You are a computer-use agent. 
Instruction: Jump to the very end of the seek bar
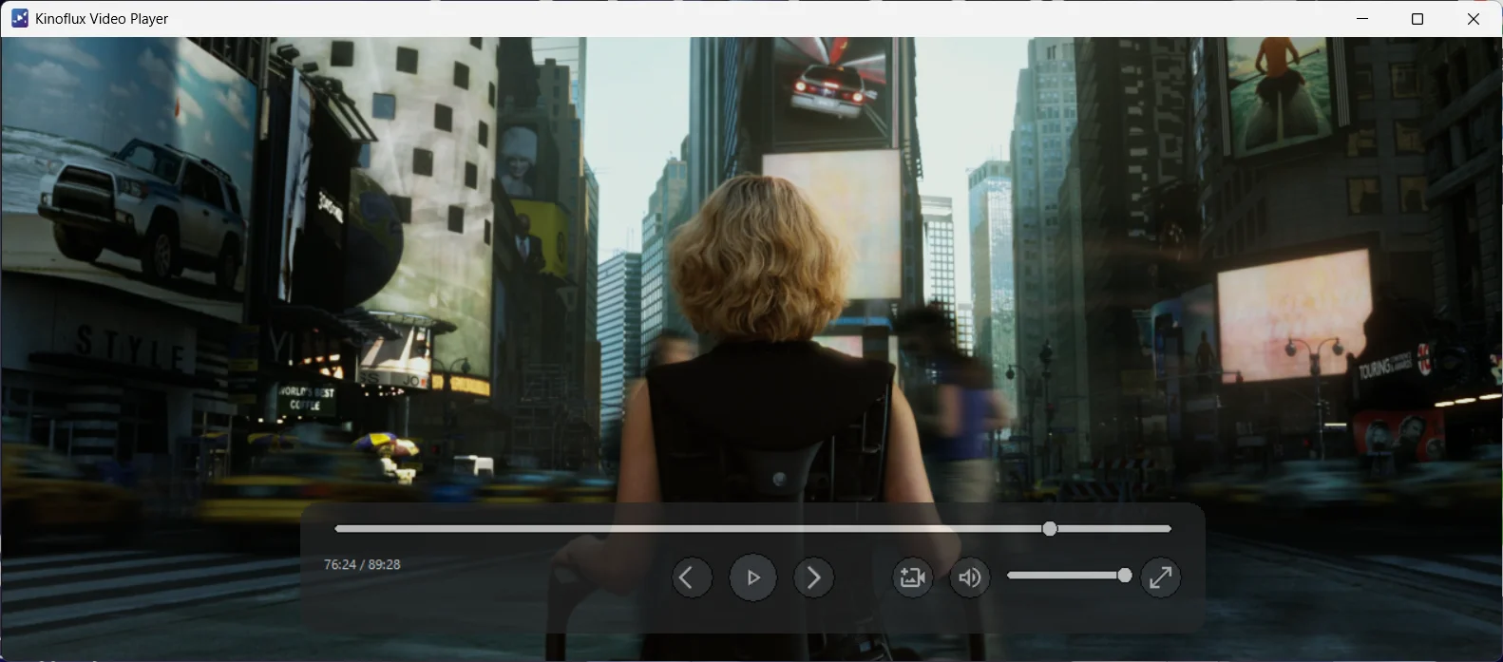pyautogui.click(x=1169, y=529)
